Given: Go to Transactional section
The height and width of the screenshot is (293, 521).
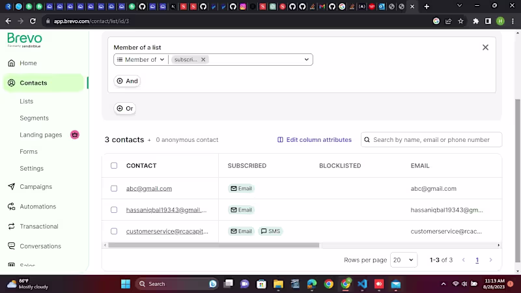Looking at the screenshot, I should [39, 226].
